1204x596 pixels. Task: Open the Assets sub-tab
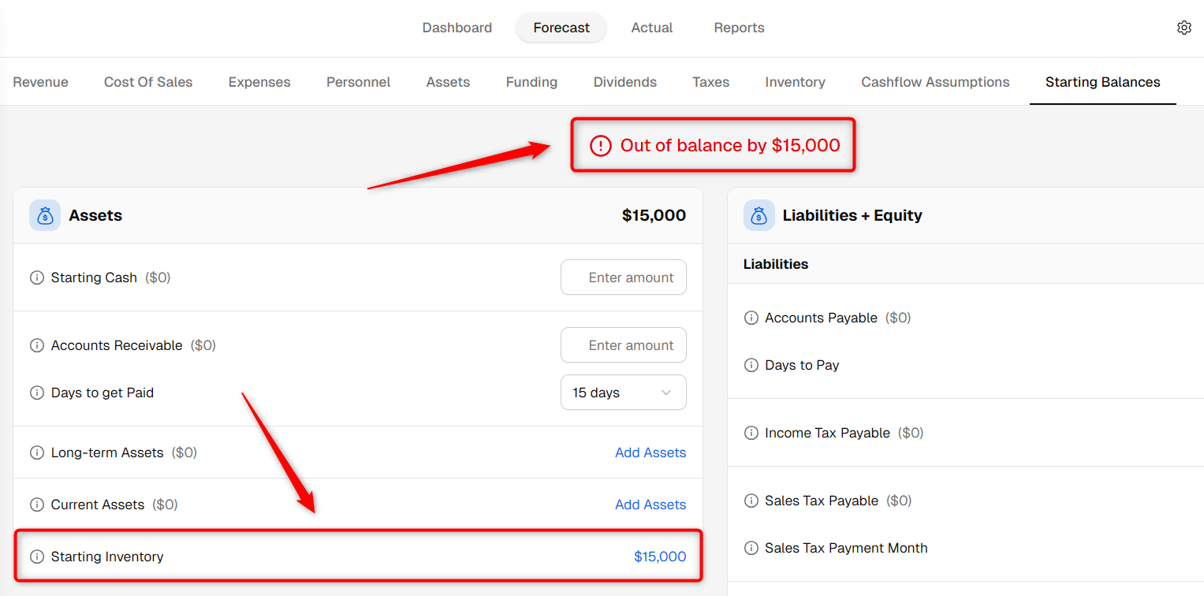(x=448, y=82)
